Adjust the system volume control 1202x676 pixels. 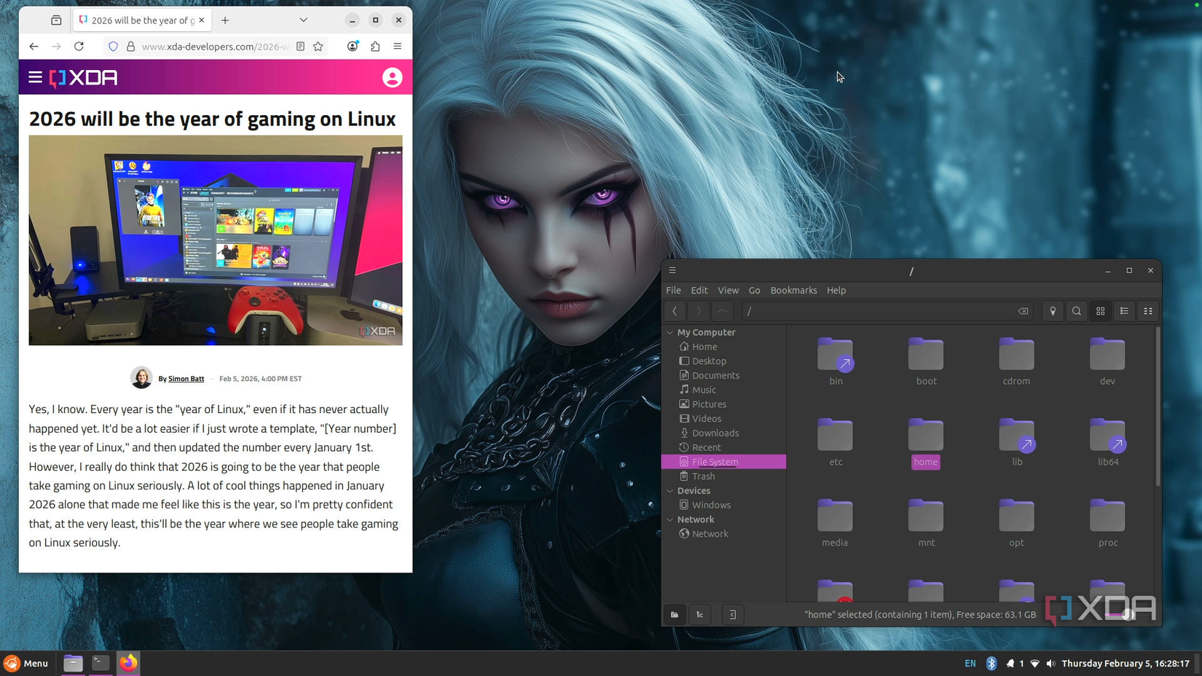pos(1050,663)
